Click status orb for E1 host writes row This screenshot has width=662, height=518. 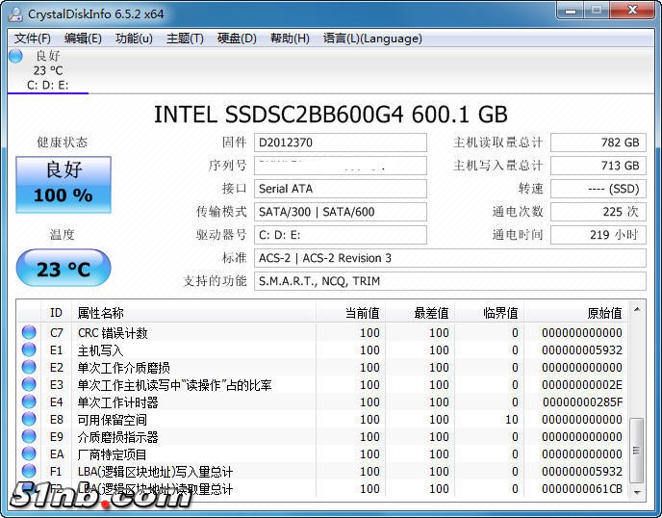29,350
